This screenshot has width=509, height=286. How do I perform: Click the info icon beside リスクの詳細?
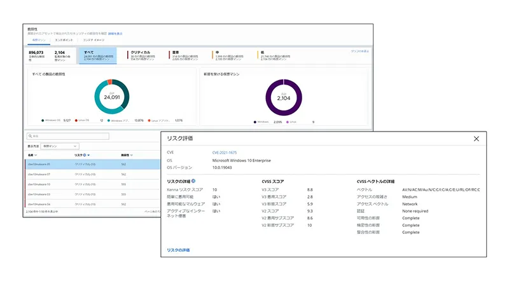pos(193,181)
